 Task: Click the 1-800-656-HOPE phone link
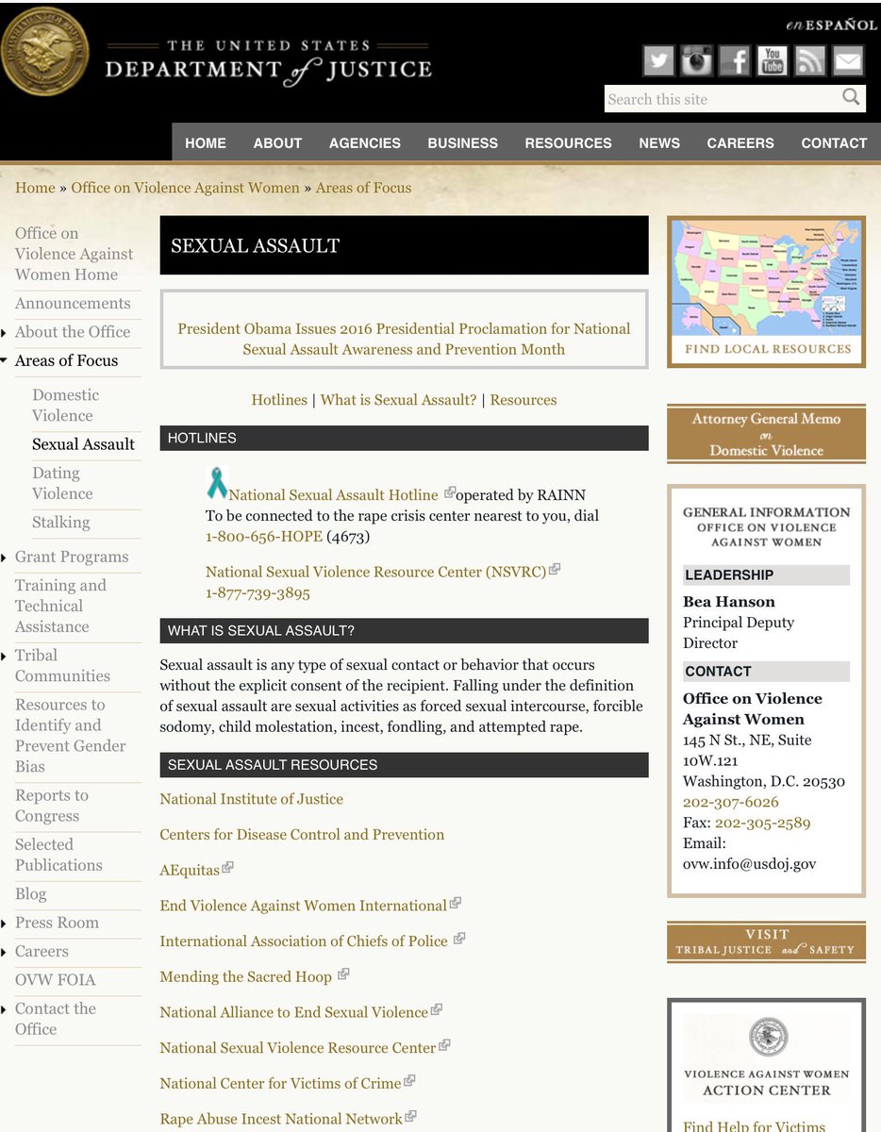click(x=264, y=537)
